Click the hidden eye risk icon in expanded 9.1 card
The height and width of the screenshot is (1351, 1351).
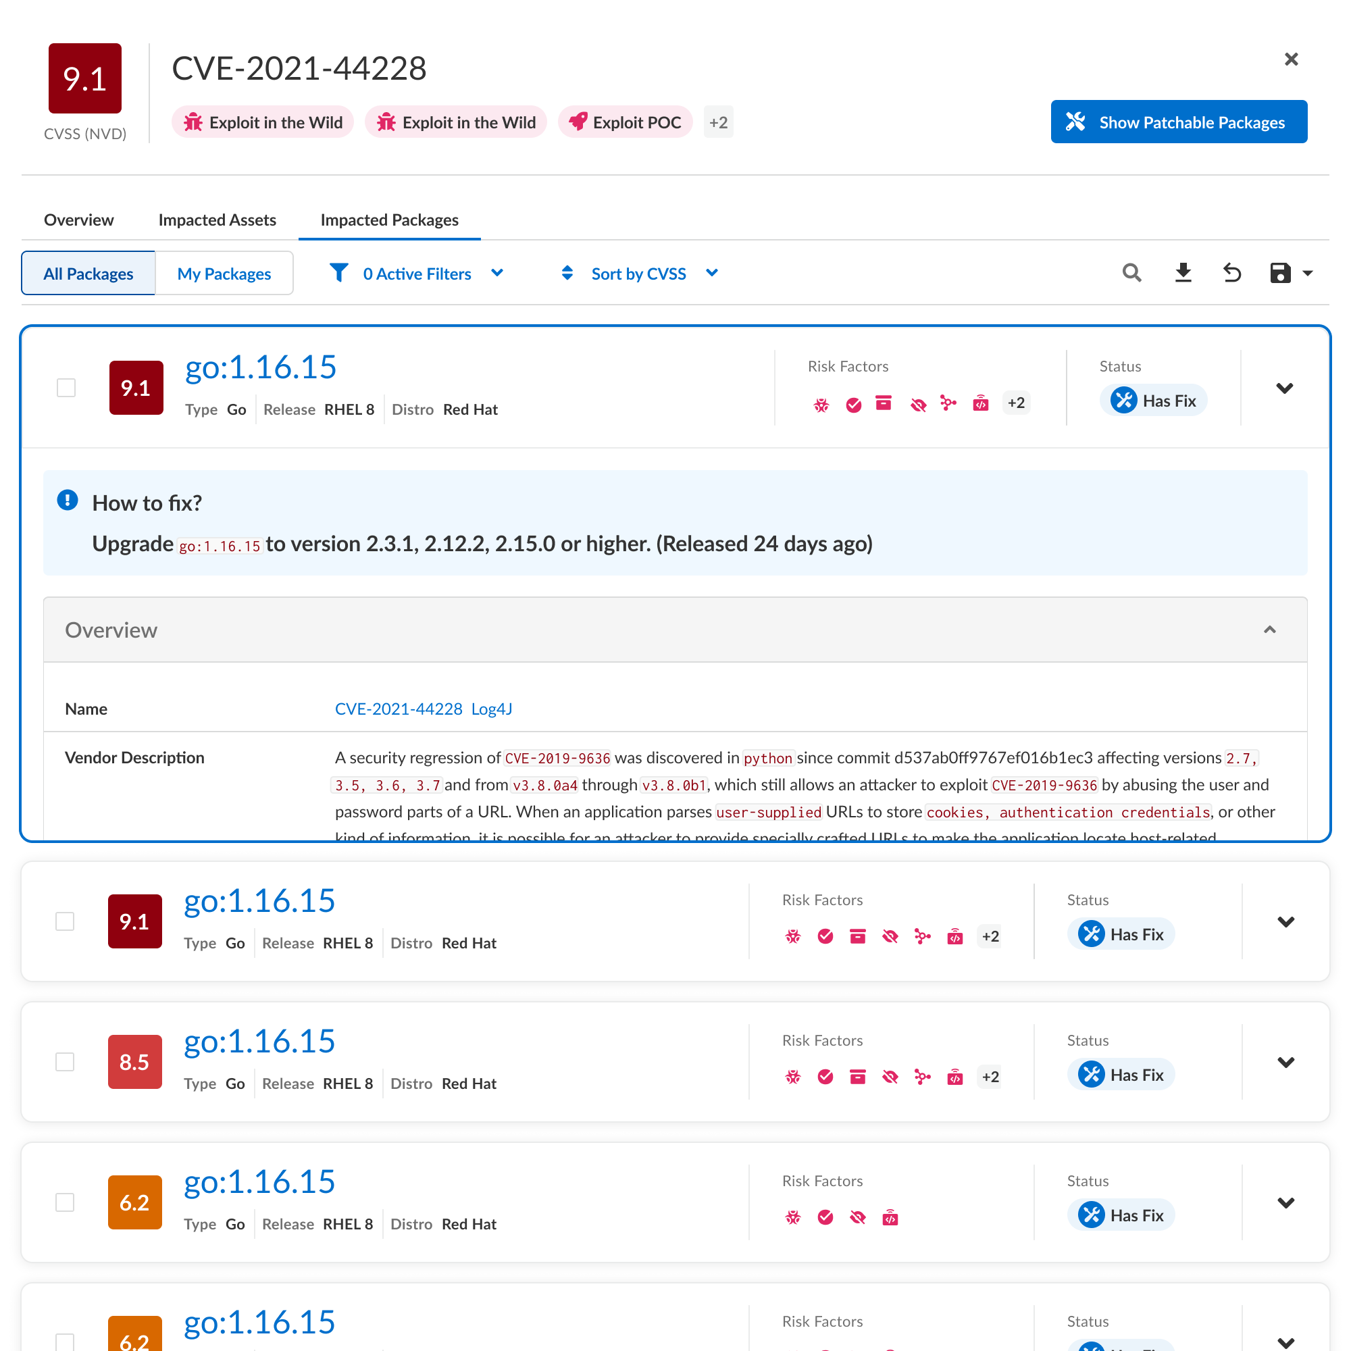coord(917,404)
